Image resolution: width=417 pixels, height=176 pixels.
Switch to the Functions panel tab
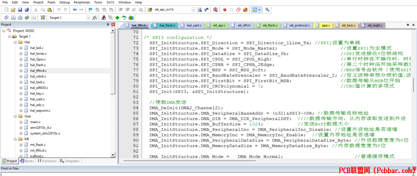pos(47,161)
